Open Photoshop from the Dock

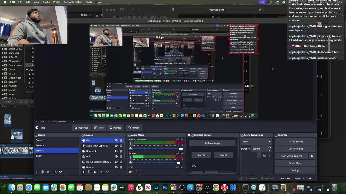(165, 188)
